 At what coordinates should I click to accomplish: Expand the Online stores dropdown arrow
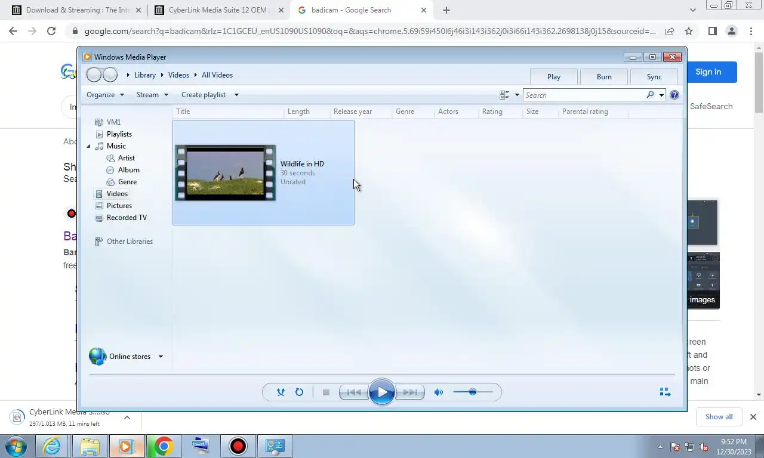click(x=161, y=357)
